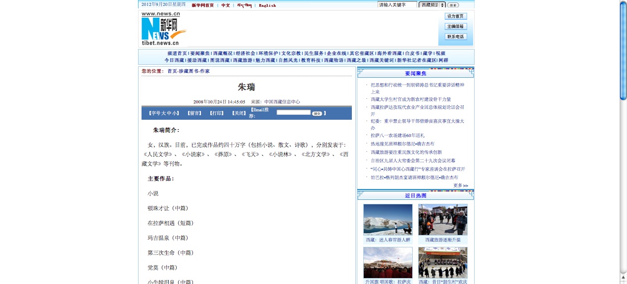Select 西藏概况 in the navigation menu
This screenshot has width=627, height=284.
(x=223, y=53)
